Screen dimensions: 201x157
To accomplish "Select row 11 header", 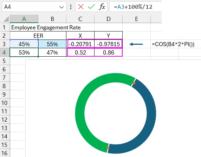I will point(5,111).
